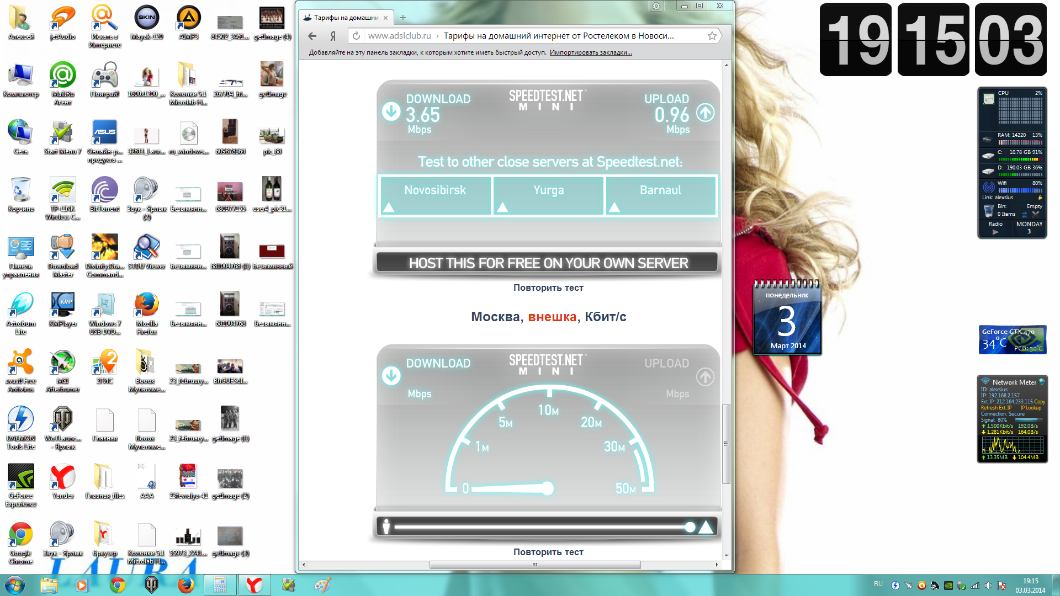Open the DAEMON Tools Lite icon
Viewport: 1060px width, 596px height.
point(20,427)
